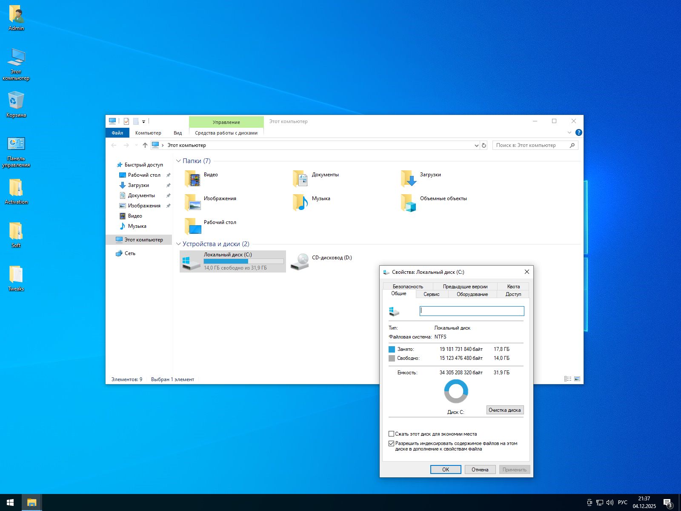Switch to the Сервис tab
Screen dimensions: 681x511
click(431, 294)
